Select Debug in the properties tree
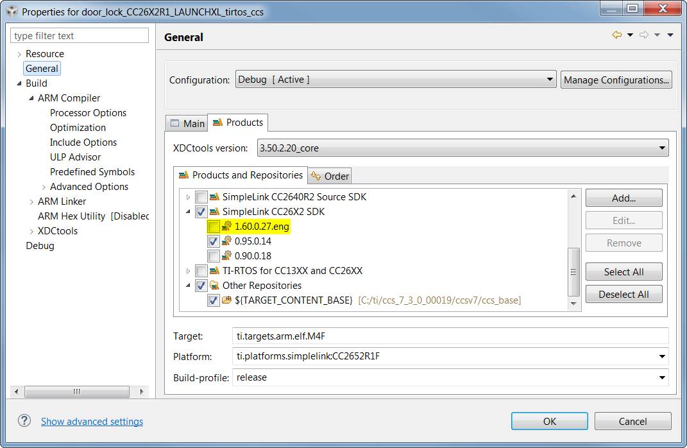The width and height of the screenshot is (687, 448). (40, 245)
